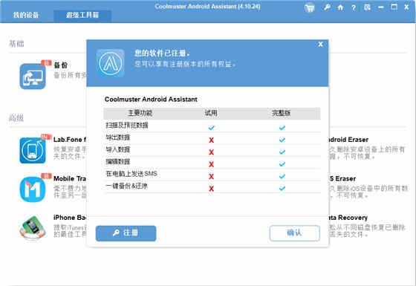
Task: Switch to the 我的设备 tab
Action: pos(26,15)
